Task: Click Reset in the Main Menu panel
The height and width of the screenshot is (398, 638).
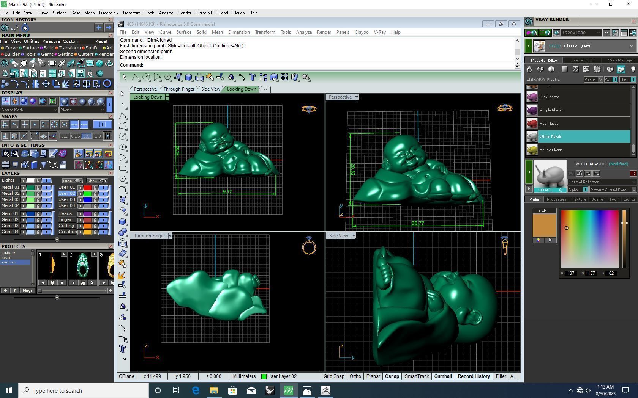Action: pos(101,41)
